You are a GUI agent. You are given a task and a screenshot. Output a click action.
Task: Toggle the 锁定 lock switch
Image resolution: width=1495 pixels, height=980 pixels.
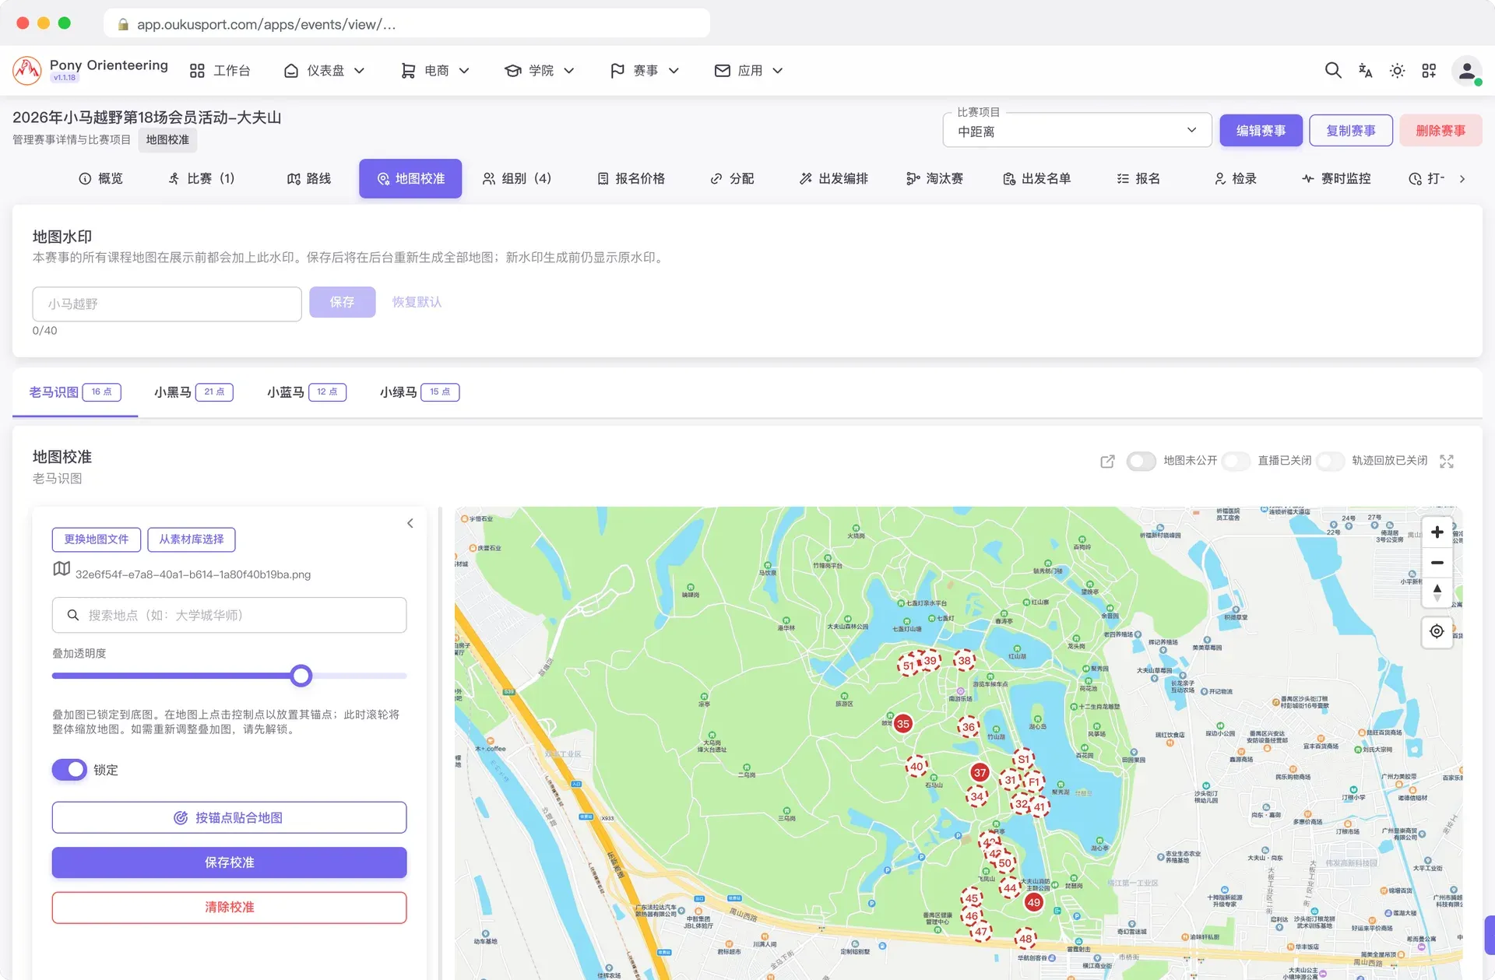click(x=70, y=770)
